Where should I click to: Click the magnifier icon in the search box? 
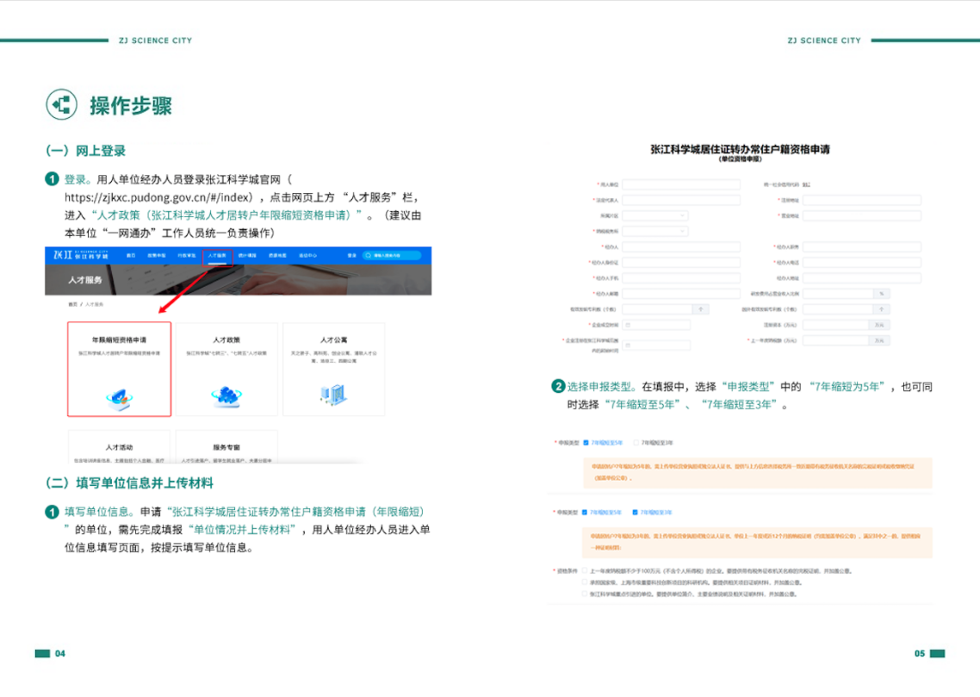click(368, 255)
